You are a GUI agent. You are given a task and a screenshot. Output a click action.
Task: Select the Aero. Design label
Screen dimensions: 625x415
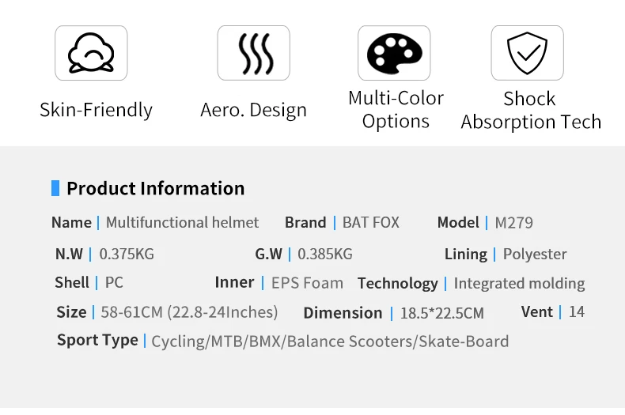(253, 110)
